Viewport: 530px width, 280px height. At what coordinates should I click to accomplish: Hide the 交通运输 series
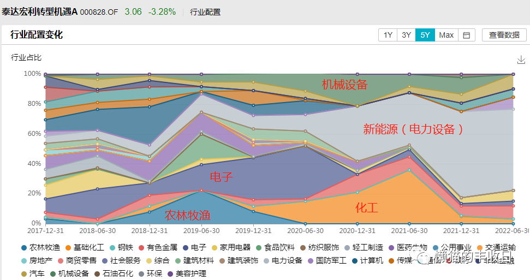click(496, 248)
